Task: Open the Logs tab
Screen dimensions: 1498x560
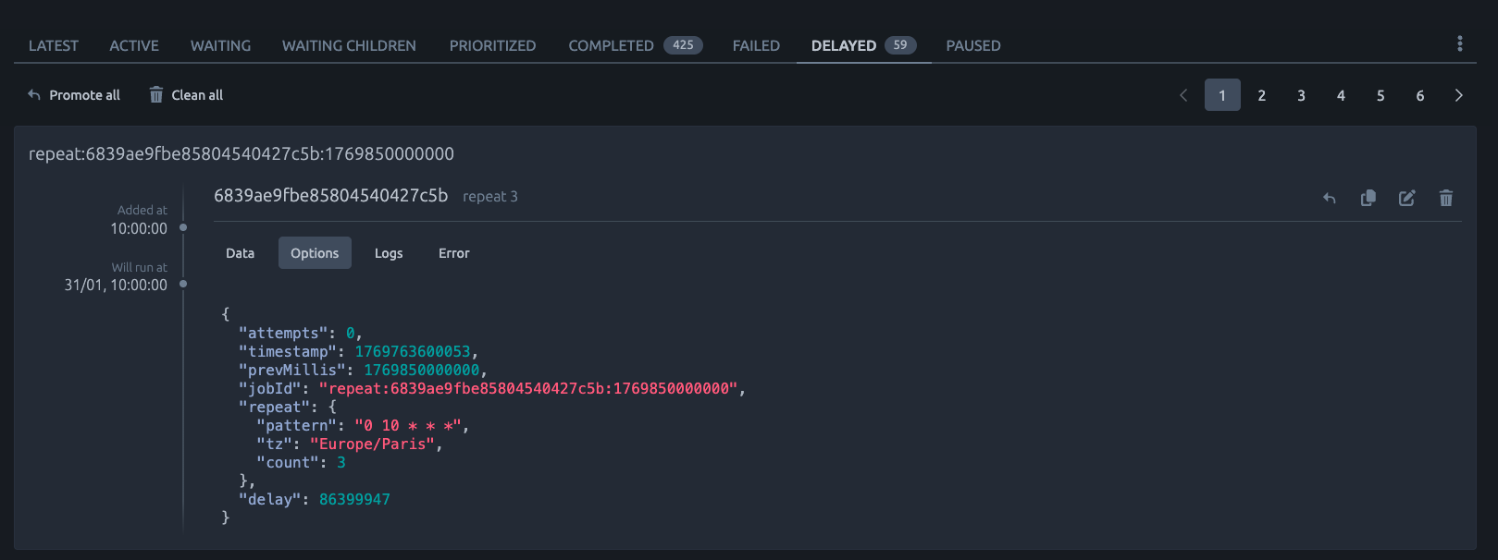Action: 389,253
